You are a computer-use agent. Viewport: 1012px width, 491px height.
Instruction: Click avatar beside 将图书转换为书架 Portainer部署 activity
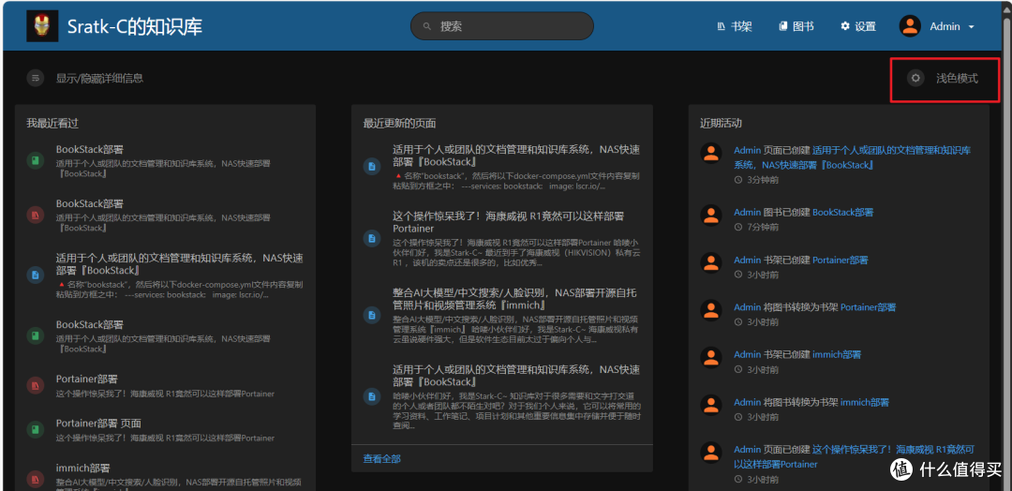[x=710, y=310]
